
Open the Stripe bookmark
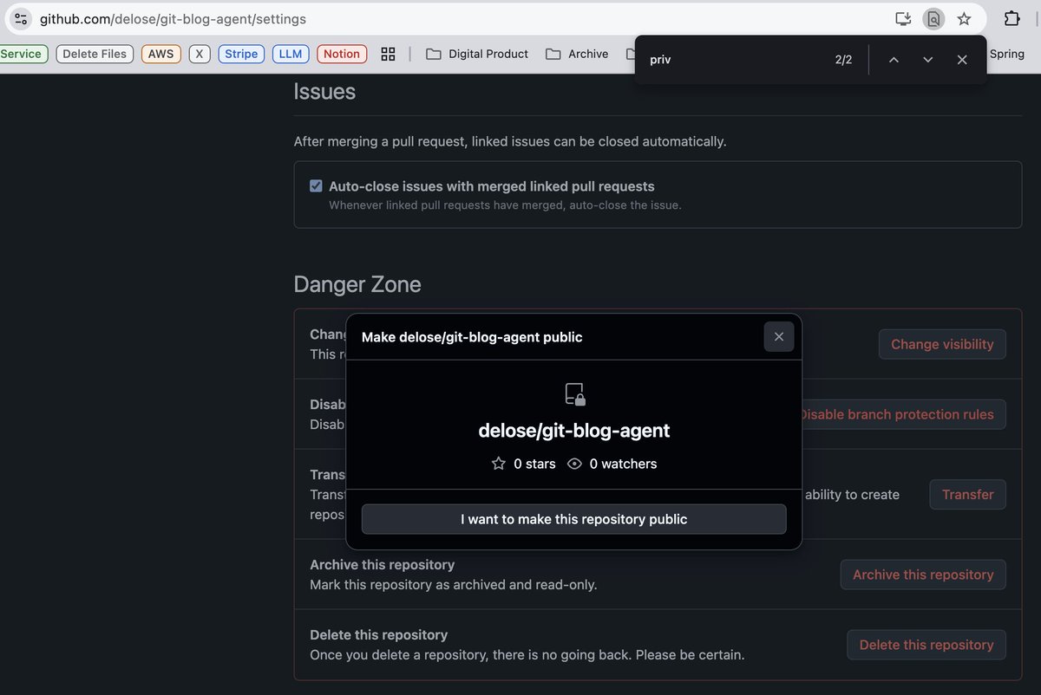click(x=241, y=54)
